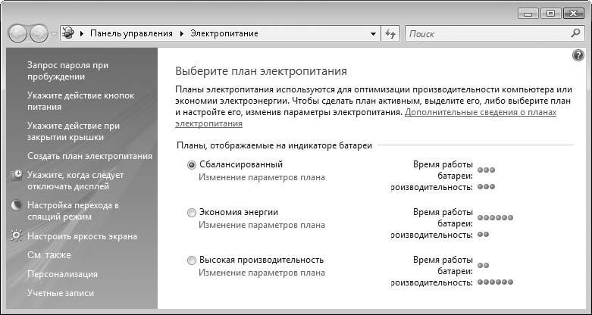Viewport: 592px width, 315px height.
Task: Click the refresh button beside the address bar
Action: pos(390,33)
